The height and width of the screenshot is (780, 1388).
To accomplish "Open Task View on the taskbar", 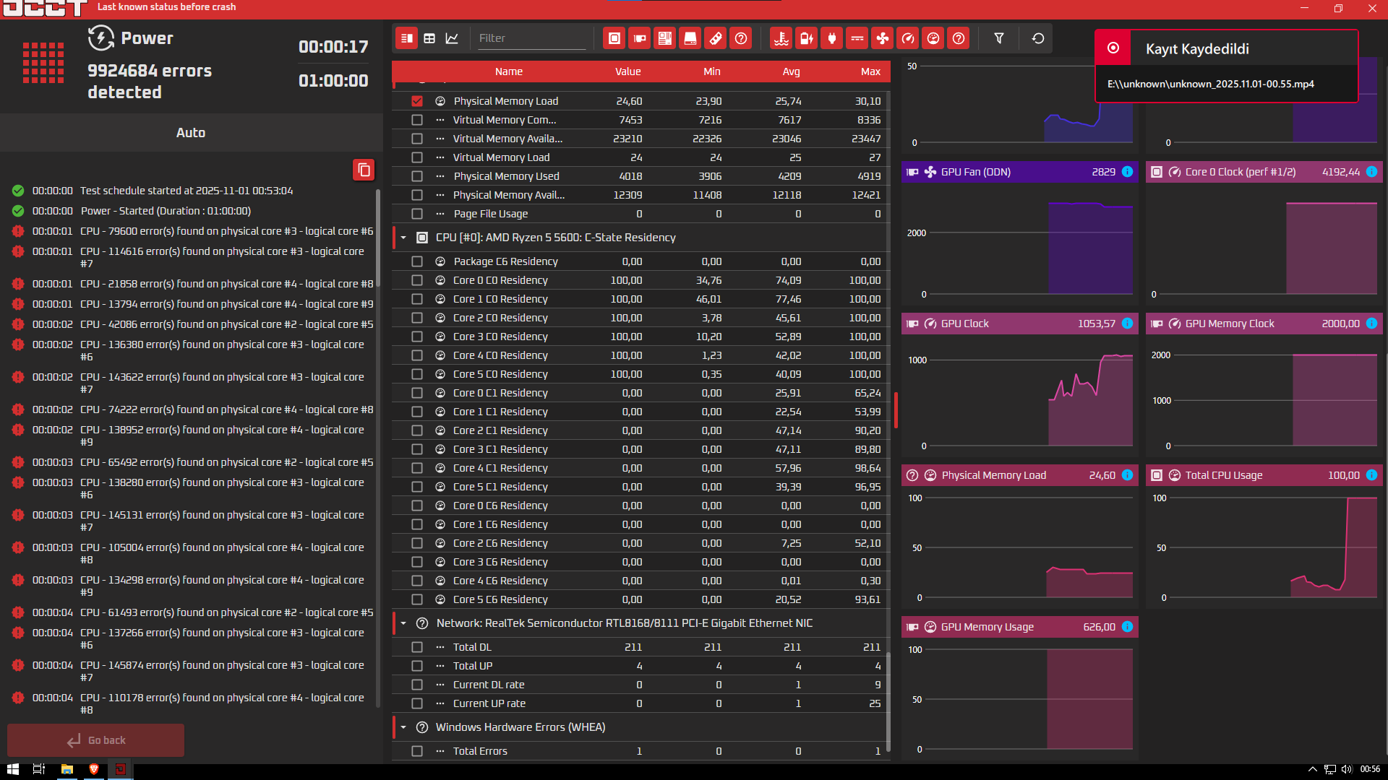I will pos(39,769).
